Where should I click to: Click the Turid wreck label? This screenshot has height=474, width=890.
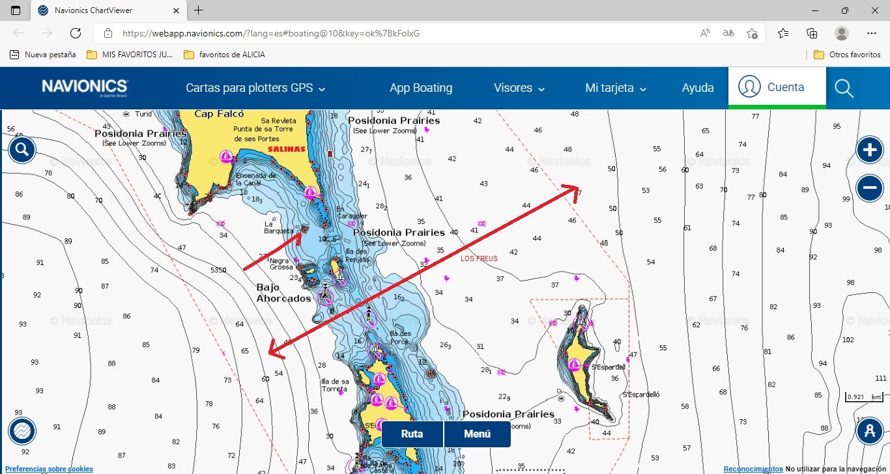143,114
